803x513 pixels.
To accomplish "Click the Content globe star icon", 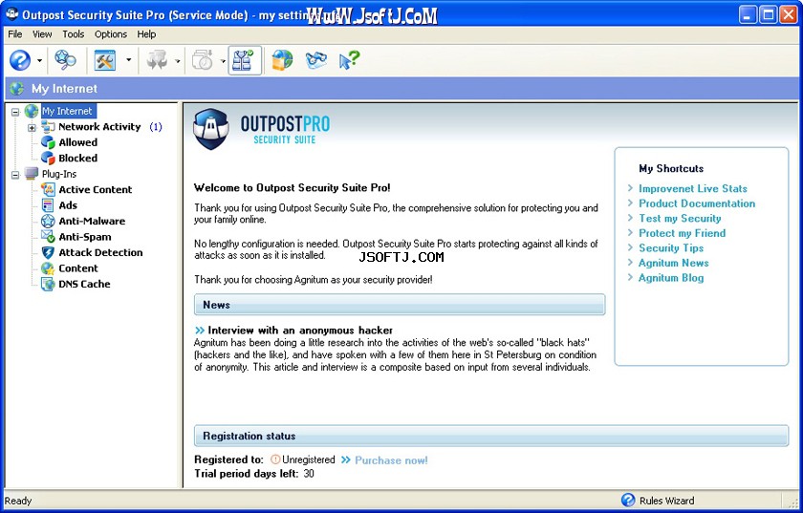I will 48,268.
